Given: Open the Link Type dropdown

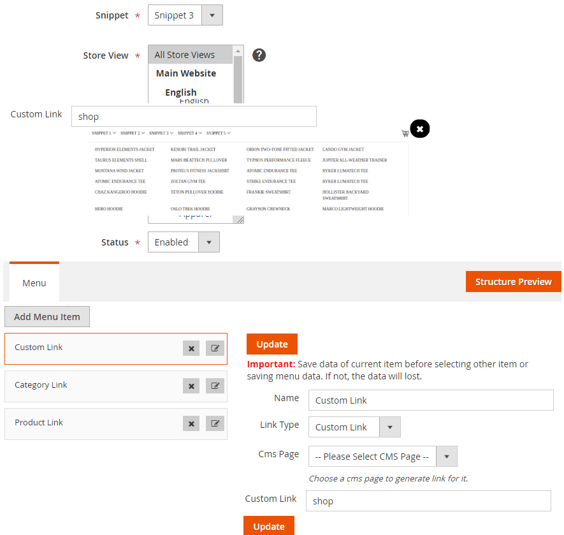Looking at the screenshot, I should click(354, 427).
